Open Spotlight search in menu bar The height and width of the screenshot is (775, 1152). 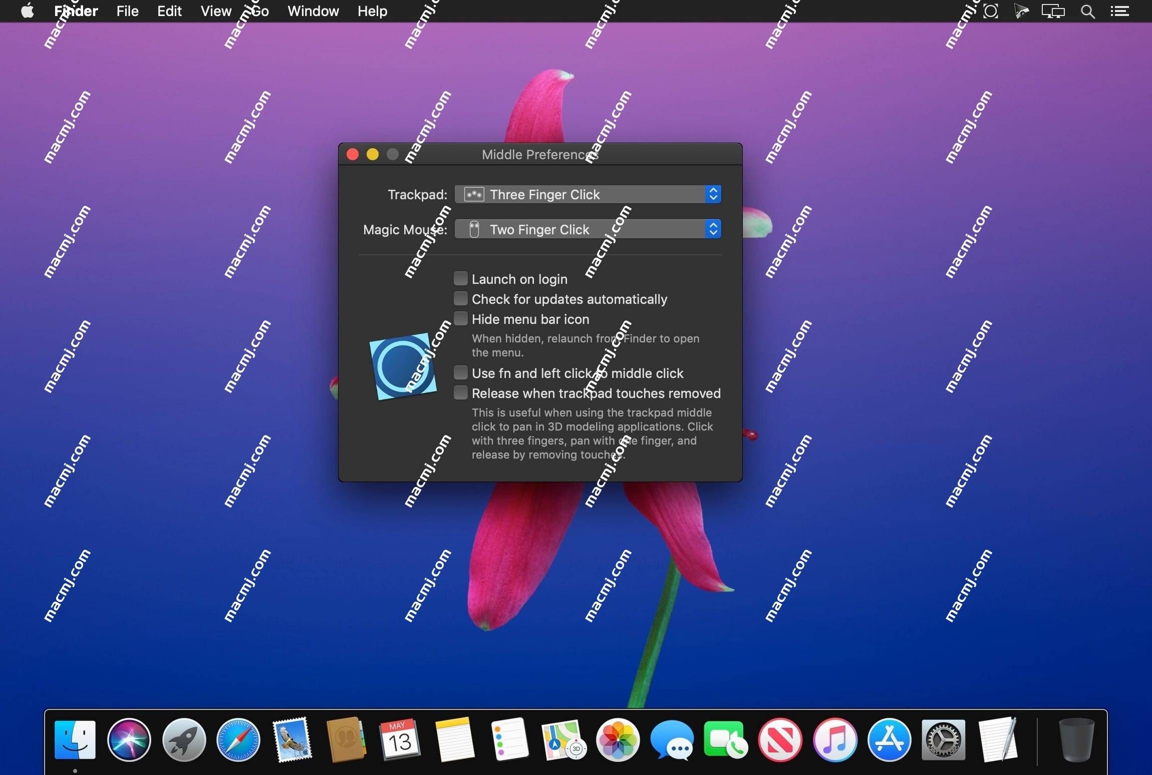(x=1087, y=11)
